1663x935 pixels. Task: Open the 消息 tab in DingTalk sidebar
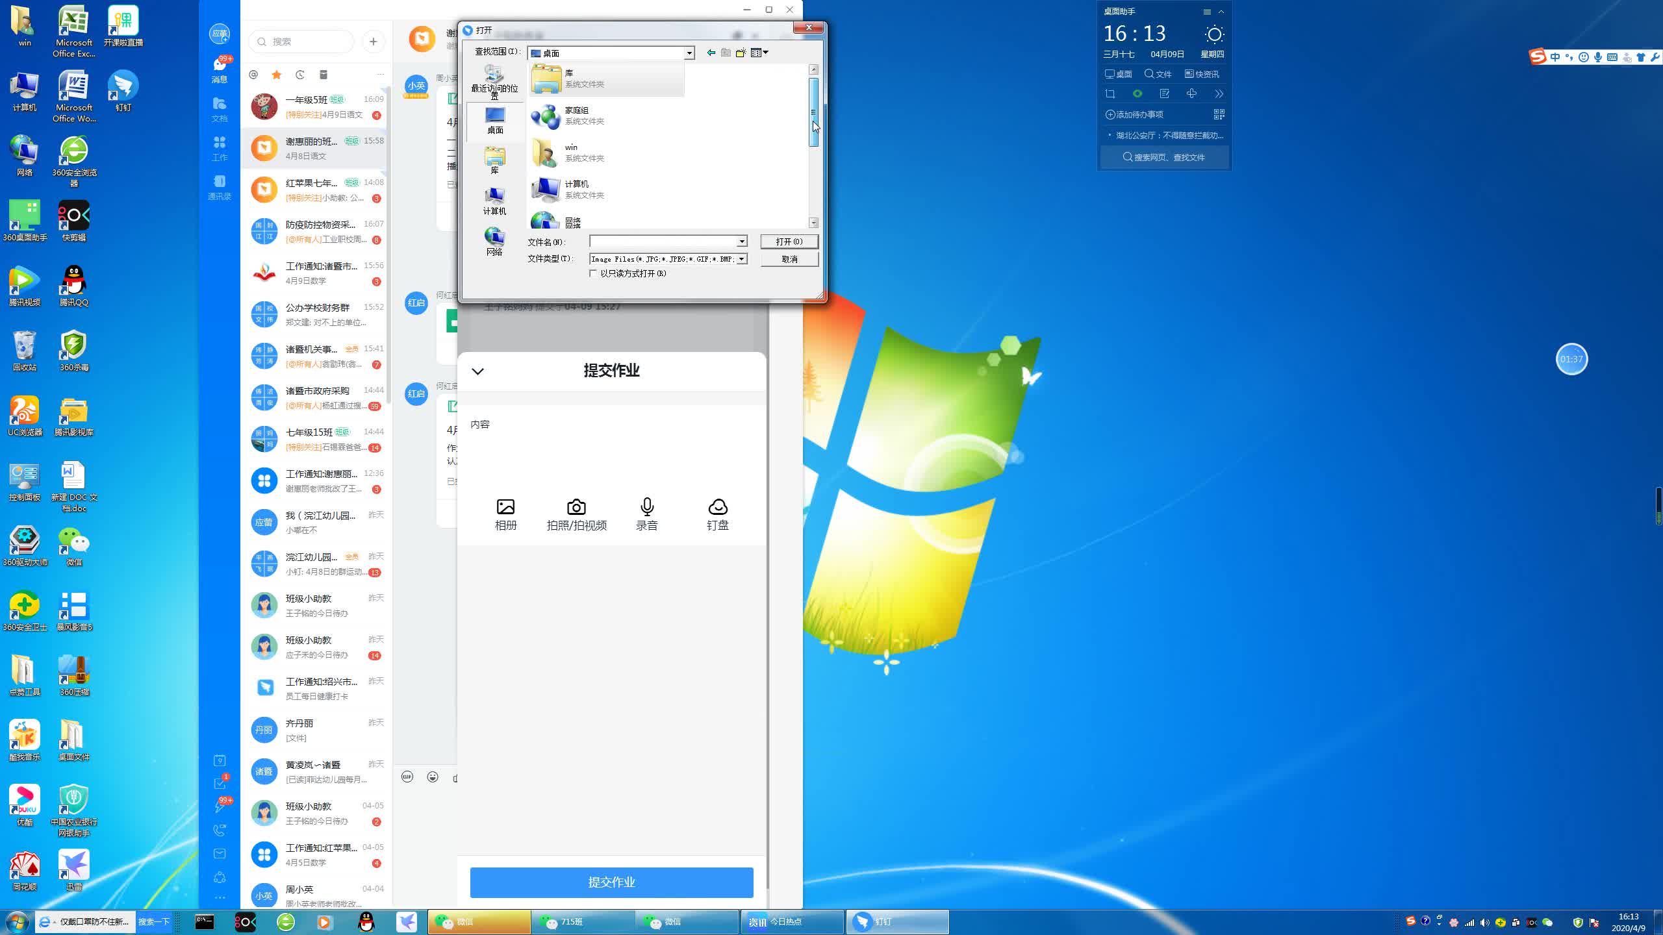pos(220,70)
